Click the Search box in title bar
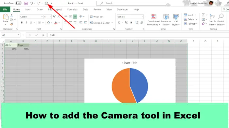229x128 pixels. coord(131,3)
